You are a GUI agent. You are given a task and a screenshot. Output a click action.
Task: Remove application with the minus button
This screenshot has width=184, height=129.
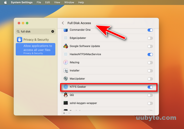69,113
